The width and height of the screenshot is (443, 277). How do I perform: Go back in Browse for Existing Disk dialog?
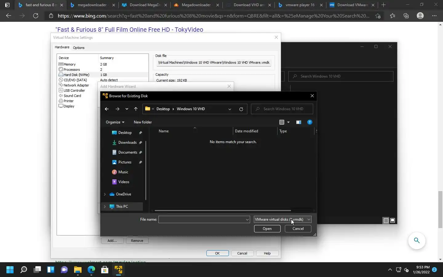point(107,109)
